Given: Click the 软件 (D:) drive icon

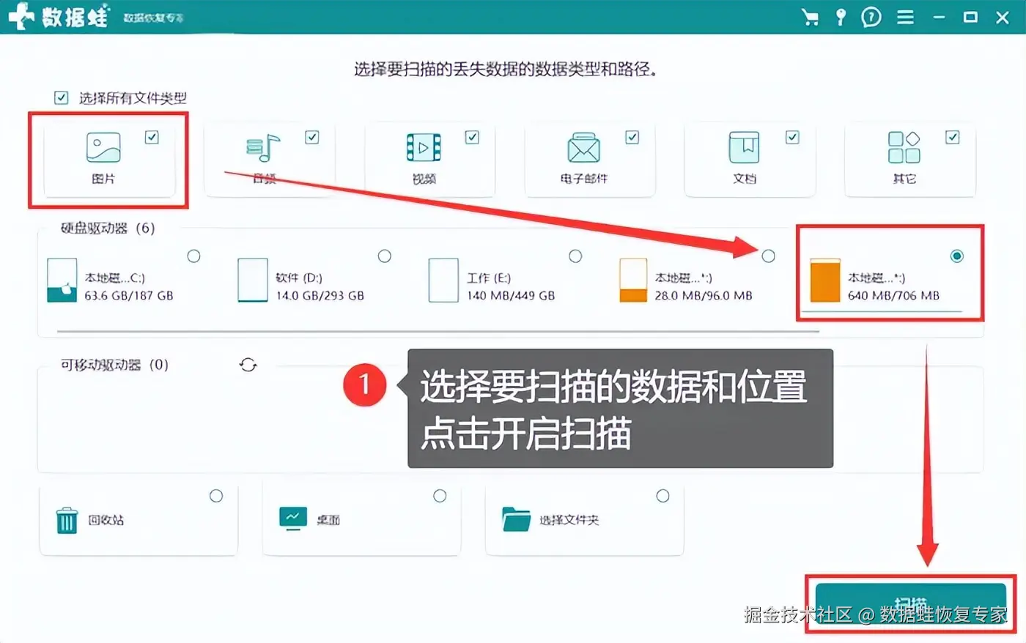Looking at the screenshot, I should pyautogui.click(x=253, y=280).
